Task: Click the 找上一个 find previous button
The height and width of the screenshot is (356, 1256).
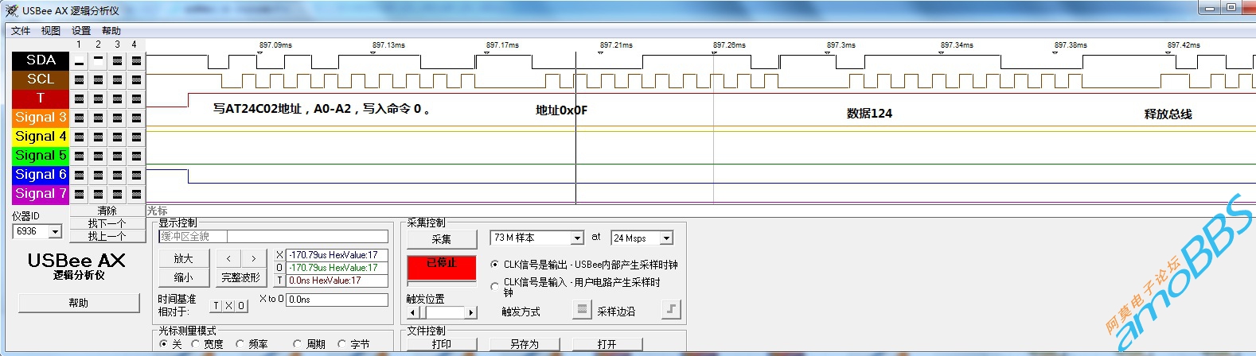Action: click(x=107, y=236)
